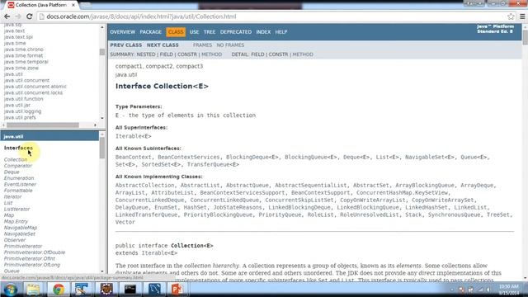The image size is (528, 297).
Task: Click the main page scrollbar thumb
Action: [525, 37]
